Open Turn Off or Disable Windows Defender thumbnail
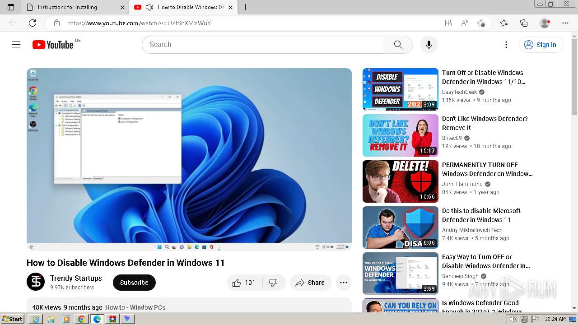The width and height of the screenshot is (578, 325). [401, 89]
